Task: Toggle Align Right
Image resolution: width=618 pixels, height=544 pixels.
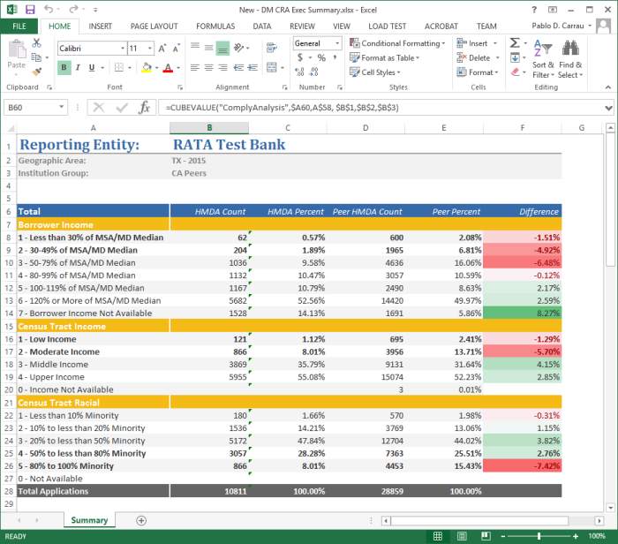Action: point(222,67)
